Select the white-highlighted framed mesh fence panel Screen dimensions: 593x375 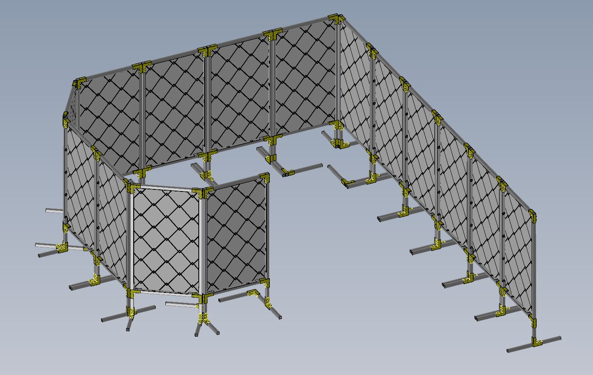pos(166,240)
